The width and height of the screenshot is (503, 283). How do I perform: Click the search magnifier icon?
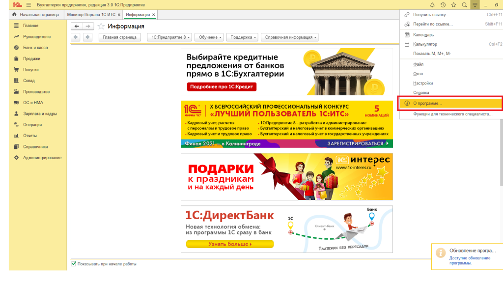coord(464,5)
